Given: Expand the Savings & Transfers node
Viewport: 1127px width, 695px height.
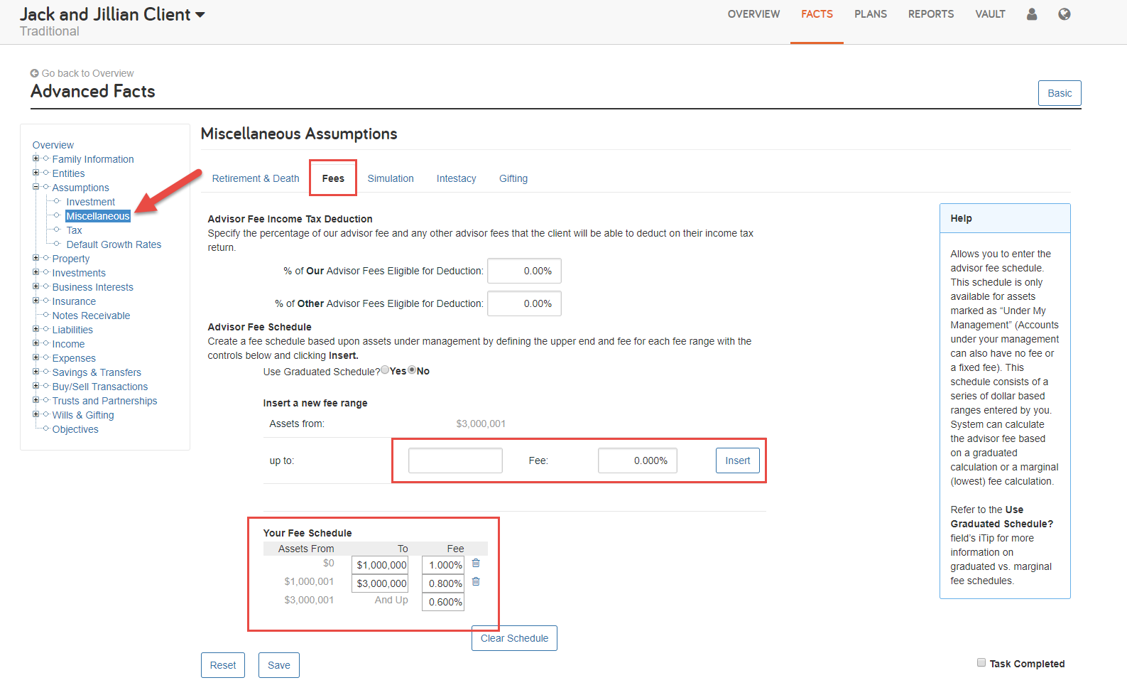Looking at the screenshot, I should tap(36, 372).
